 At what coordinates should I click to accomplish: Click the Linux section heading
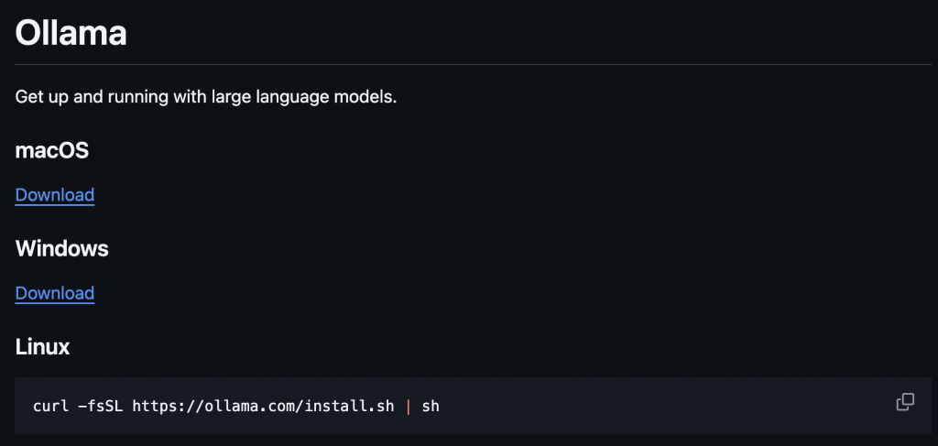42,346
